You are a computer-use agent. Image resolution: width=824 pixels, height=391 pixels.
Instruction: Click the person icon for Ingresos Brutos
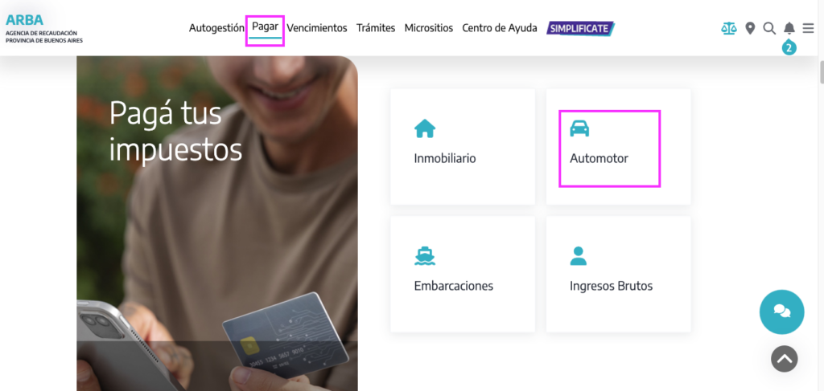[578, 256]
